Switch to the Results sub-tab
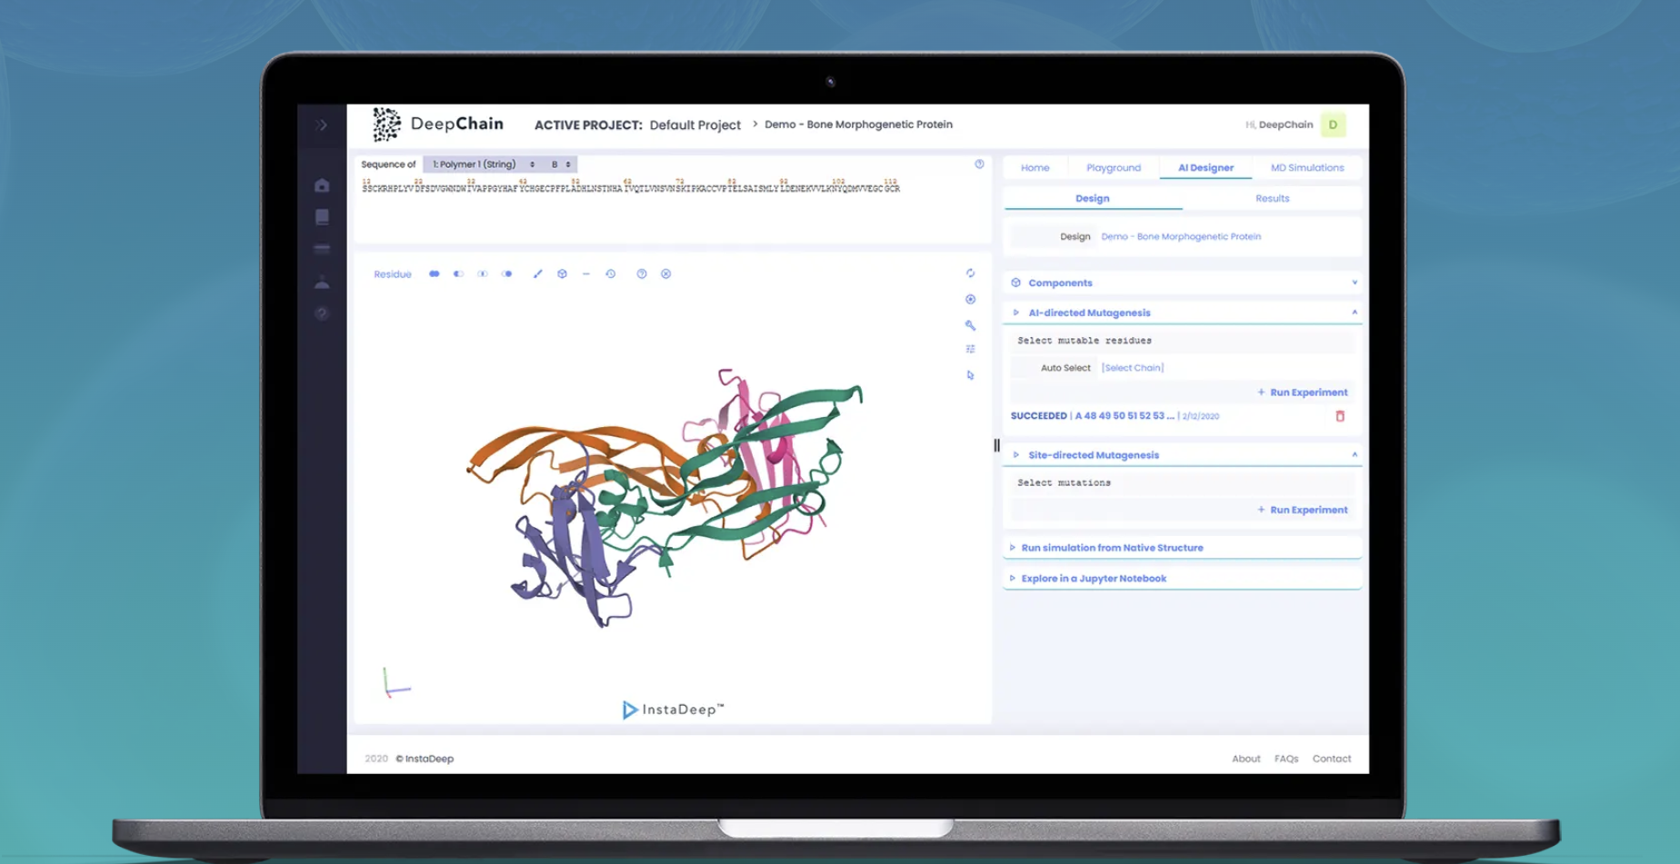Screen dimensions: 1680x864 (1272, 198)
